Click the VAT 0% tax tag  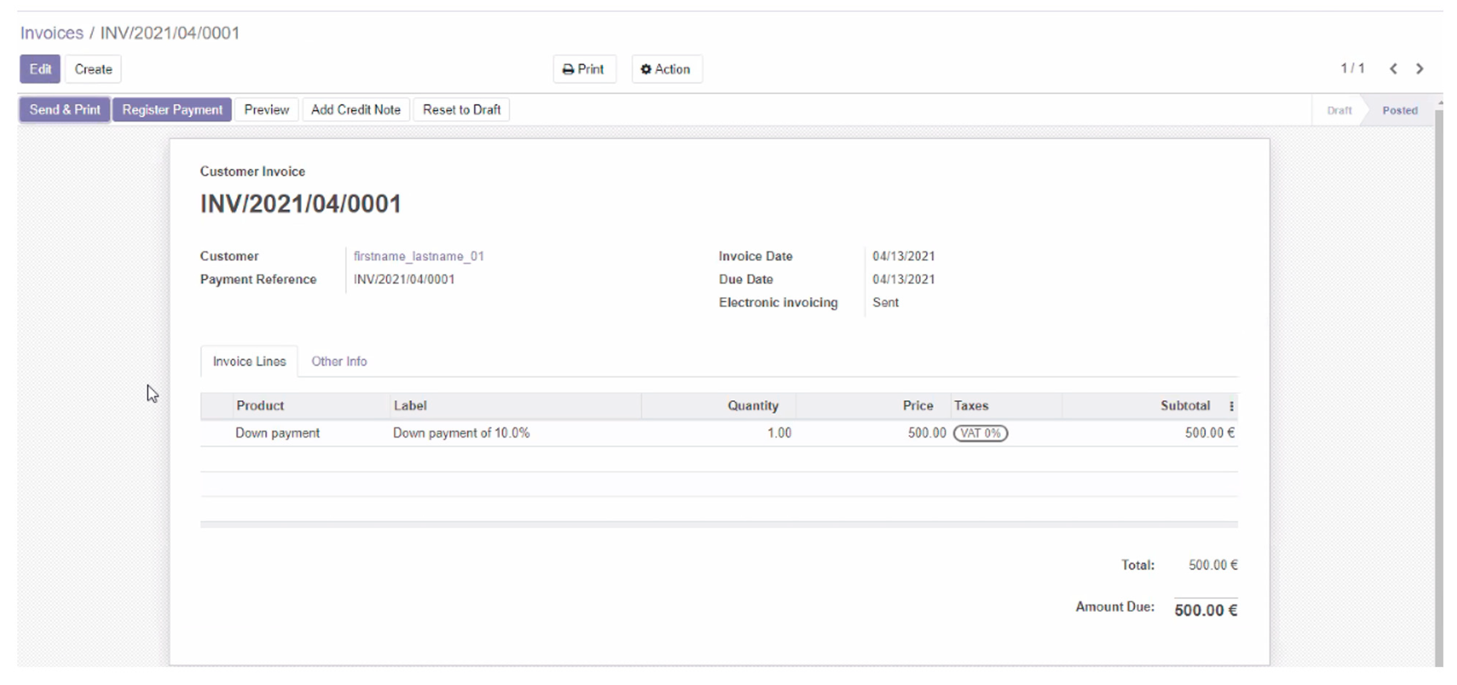[981, 433]
